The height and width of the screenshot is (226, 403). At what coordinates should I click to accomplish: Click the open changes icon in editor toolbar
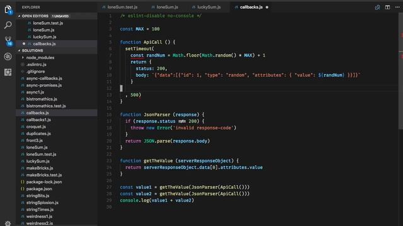[377, 7]
